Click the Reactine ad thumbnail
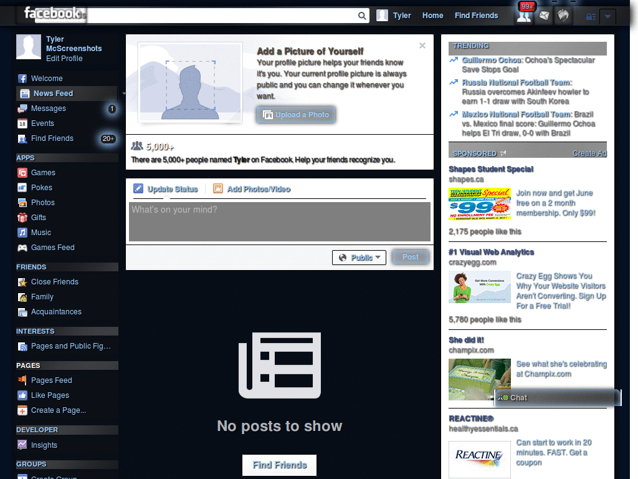This screenshot has width=638, height=479. [x=479, y=460]
